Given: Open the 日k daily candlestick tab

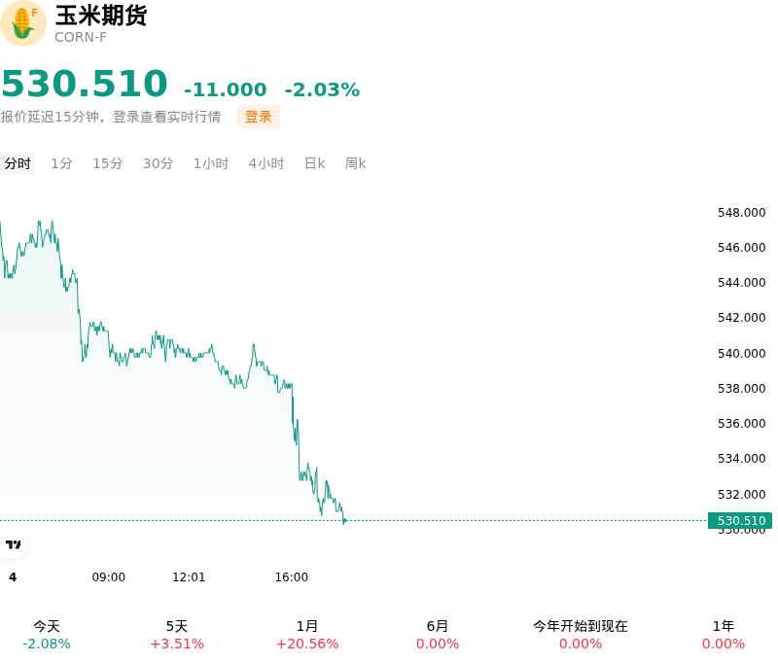Looking at the screenshot, I should point(314,163).
